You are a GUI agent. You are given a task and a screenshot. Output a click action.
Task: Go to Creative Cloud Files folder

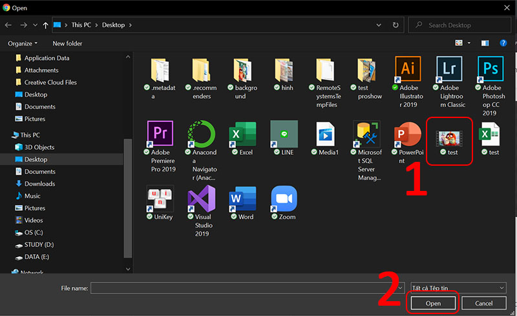pos(50,83)
